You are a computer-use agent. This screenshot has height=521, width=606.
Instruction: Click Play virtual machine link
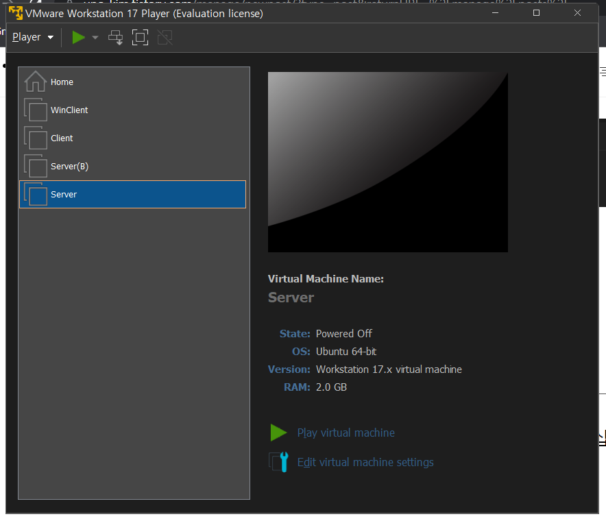pyautogui.click(x=346, y=433)
